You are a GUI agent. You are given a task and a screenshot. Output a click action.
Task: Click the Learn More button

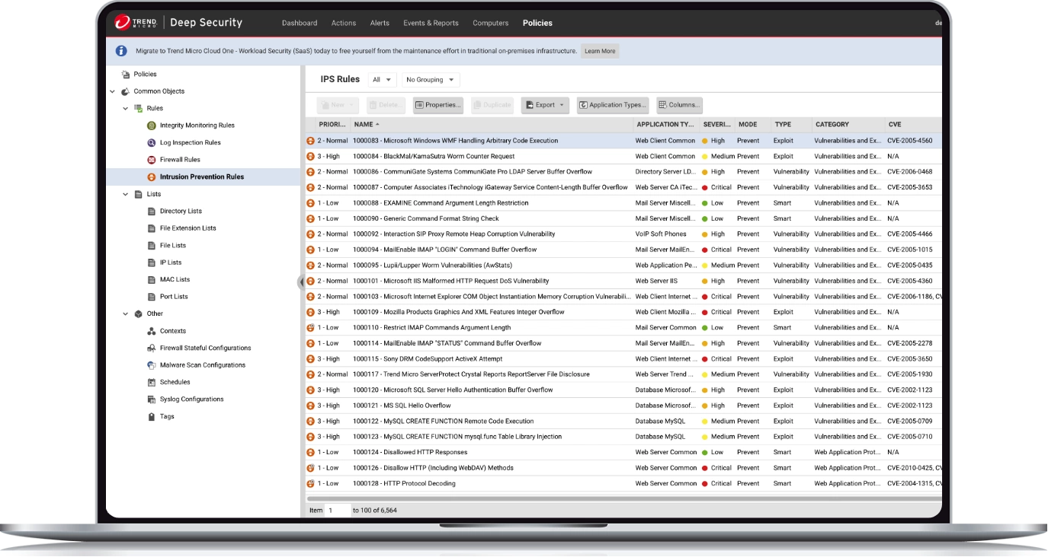599,51
